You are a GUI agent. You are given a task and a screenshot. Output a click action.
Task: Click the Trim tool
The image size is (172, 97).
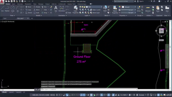point(44,7)
